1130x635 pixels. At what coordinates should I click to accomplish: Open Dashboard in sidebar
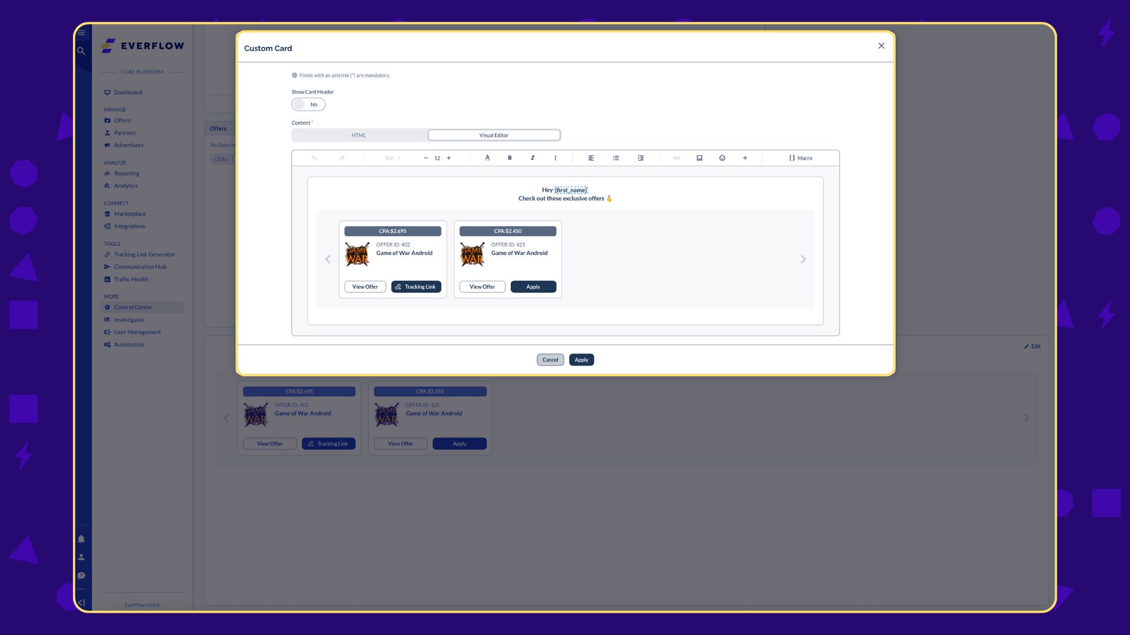[128, 92]
